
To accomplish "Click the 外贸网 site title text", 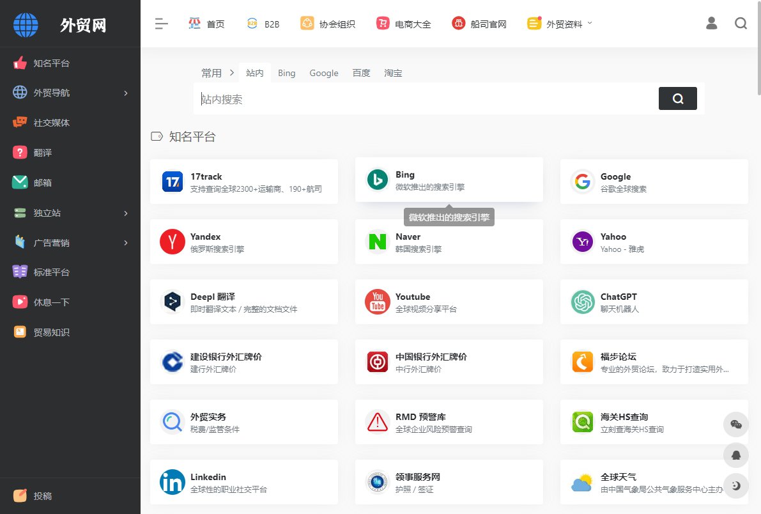I will (x=83, y=25).
